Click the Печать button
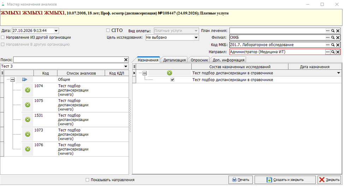 [241, 180]
